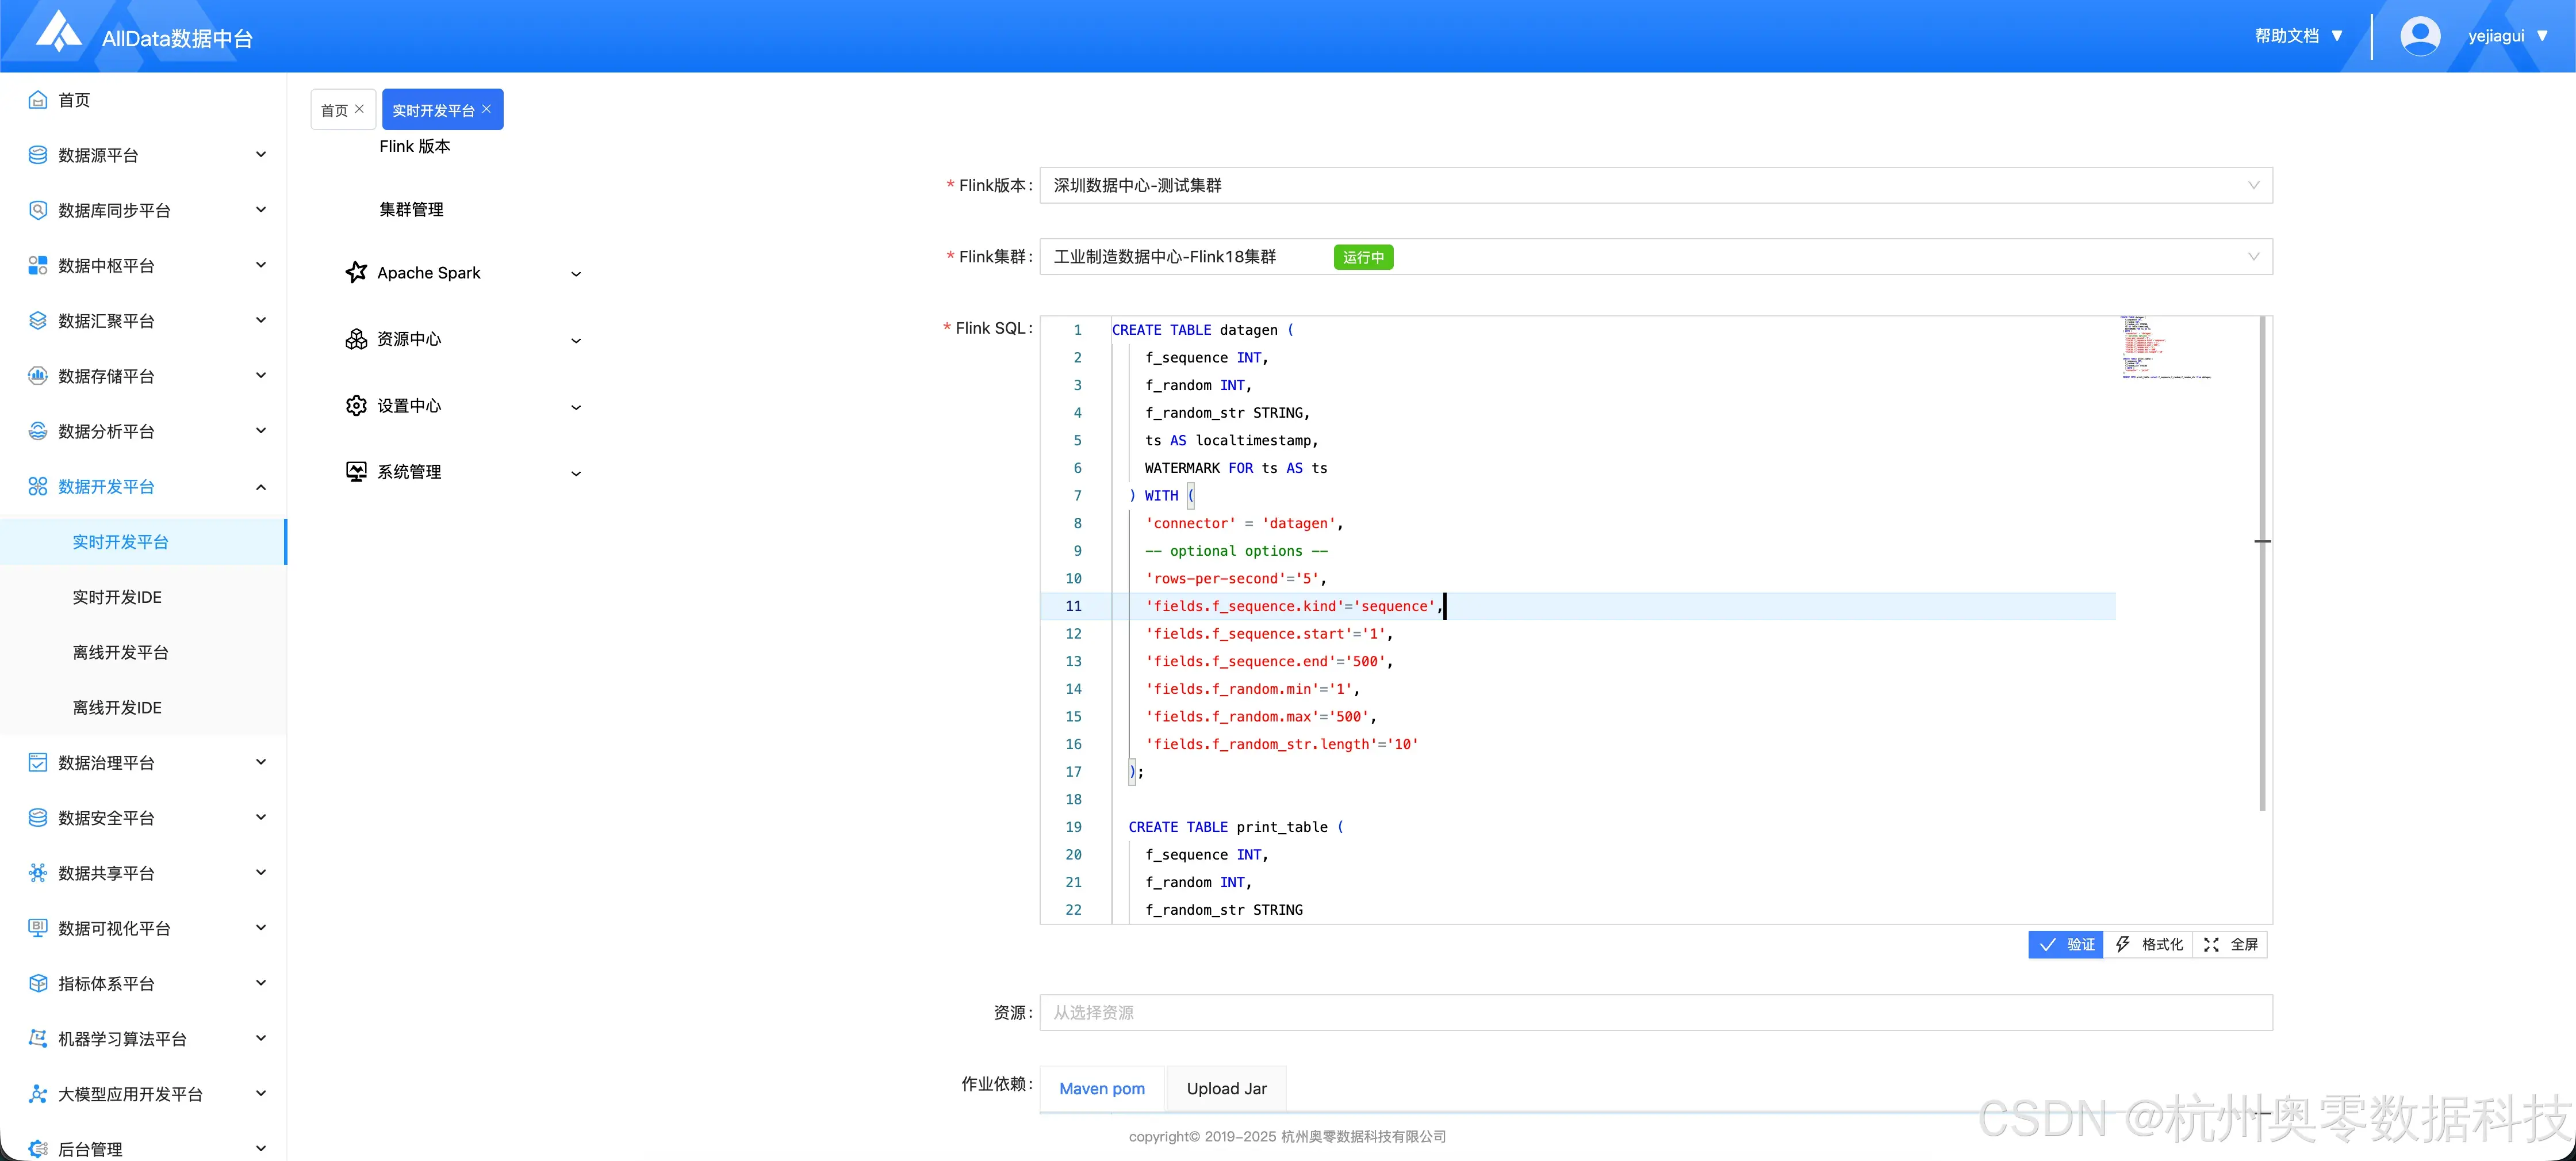Switch to the Upload Jar tab
Screen dimensions: 2576x1161
[1226, 1089]
